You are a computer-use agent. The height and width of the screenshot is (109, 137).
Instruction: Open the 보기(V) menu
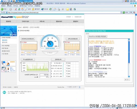(16, 6)
